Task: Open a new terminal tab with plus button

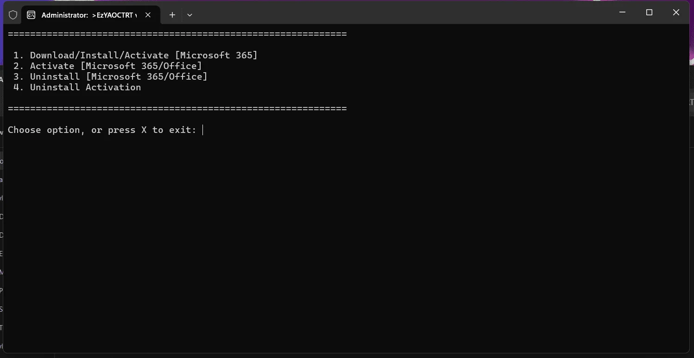Action: (x=172, y=15)
